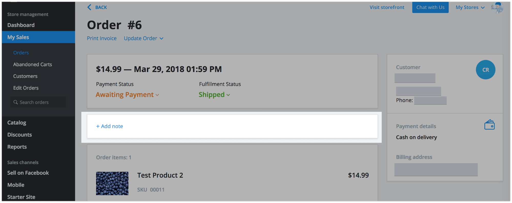The image size is (512, 203).
Task: Click the CR customer avatar circle
Action: click(x=485, y=70)
